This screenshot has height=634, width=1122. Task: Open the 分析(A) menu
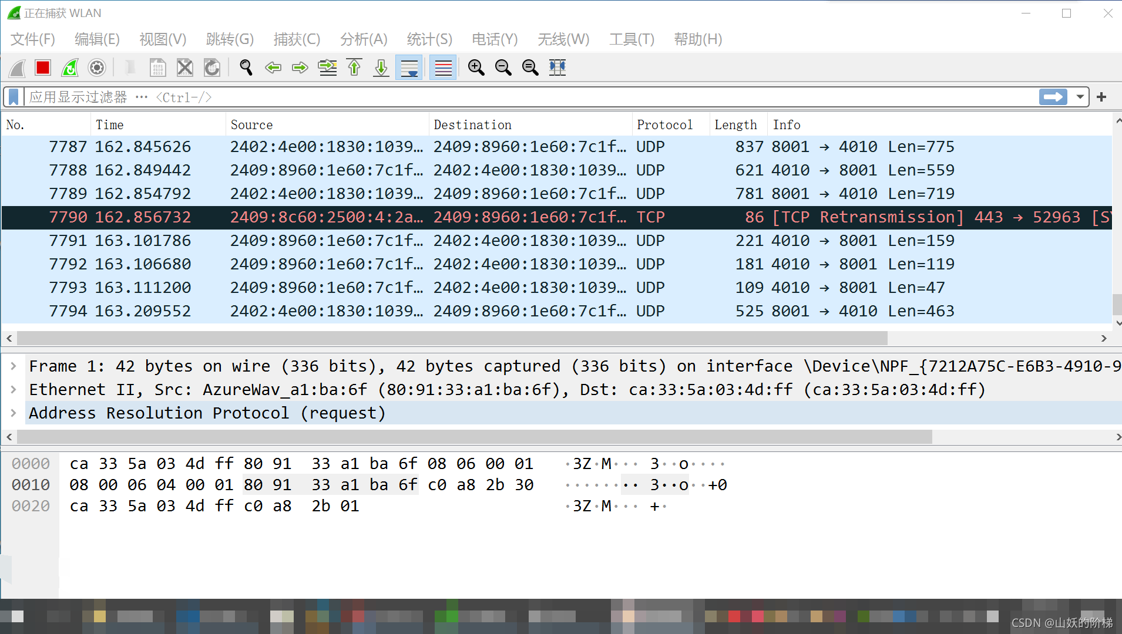(364, 39)
